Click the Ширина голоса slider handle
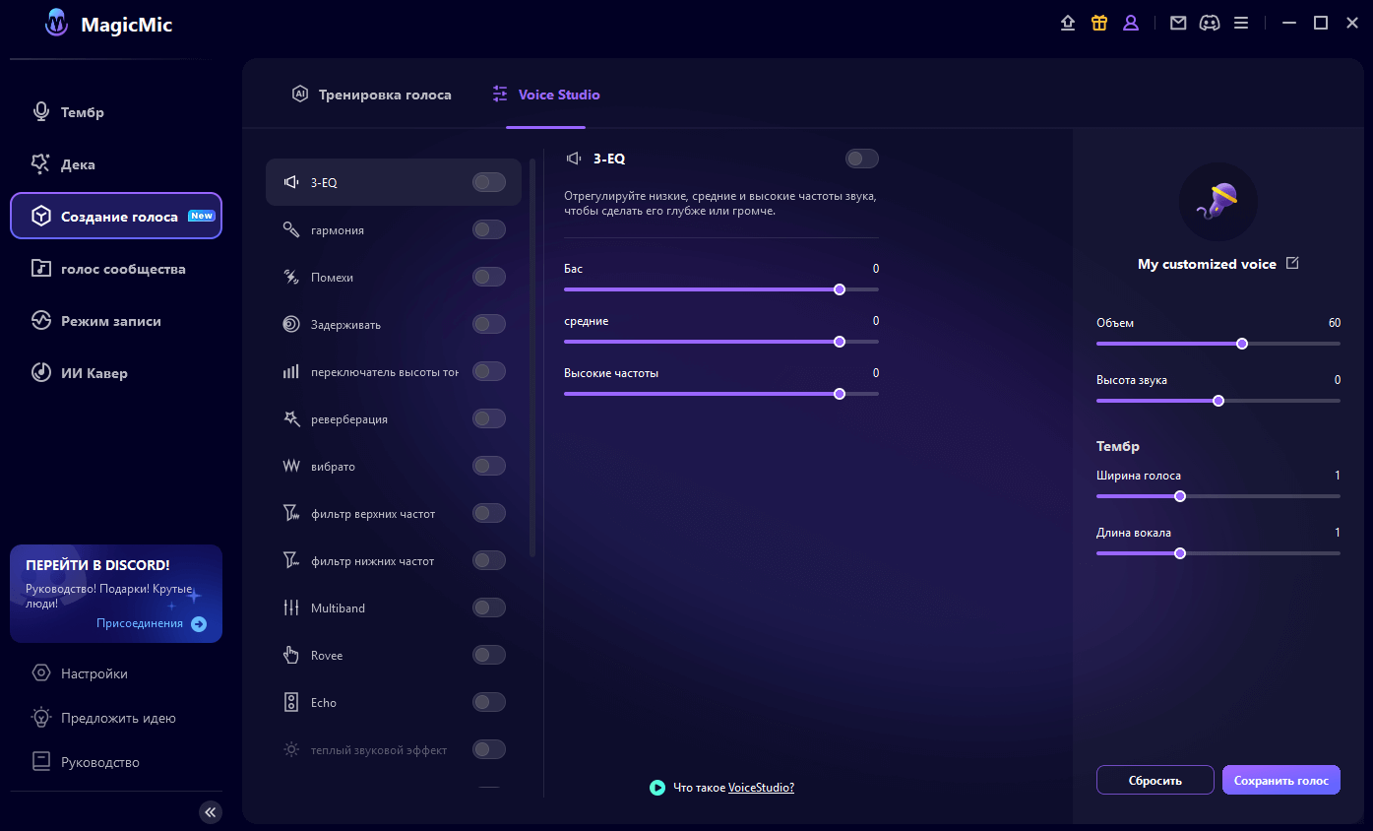1373x831 pixels. tap(1180, 496)
